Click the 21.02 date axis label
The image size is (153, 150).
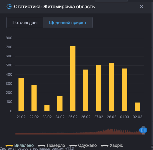21,117
